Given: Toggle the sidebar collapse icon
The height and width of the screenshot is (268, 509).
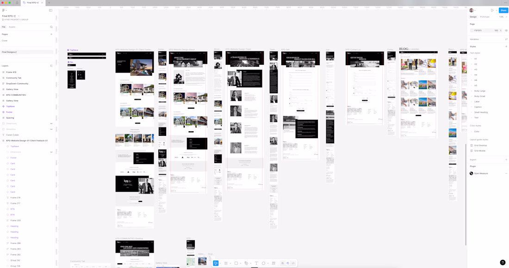Looking at the screenshot, I should (50, 10).
